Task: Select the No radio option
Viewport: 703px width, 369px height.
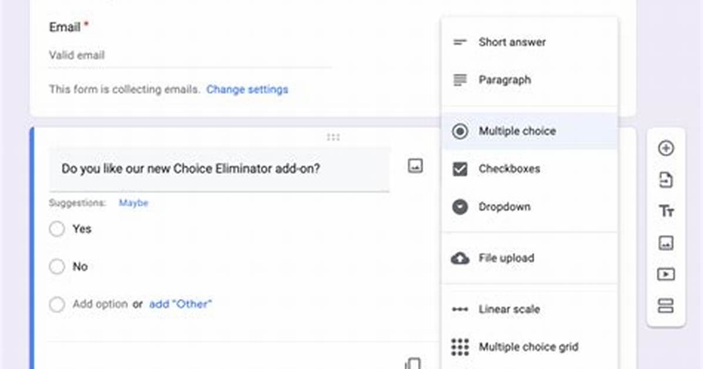Action: click(57, 267)
